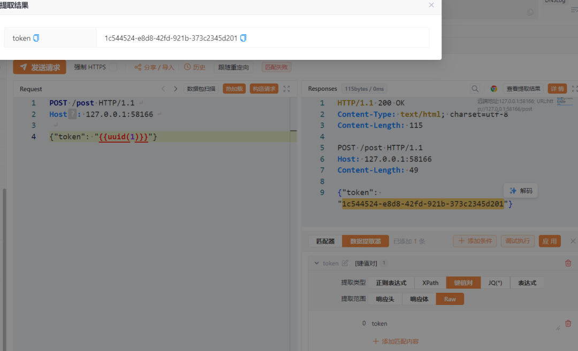Open the 分享 / 导入 menu
Image resolution: width=578 pixels, height=351 pixels.
(154, 67)
